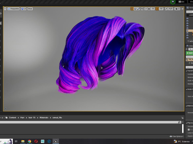Open File Explorer from the taskbar
The image size is (193, 144).
pyautogui.click(x=23, y=141)
